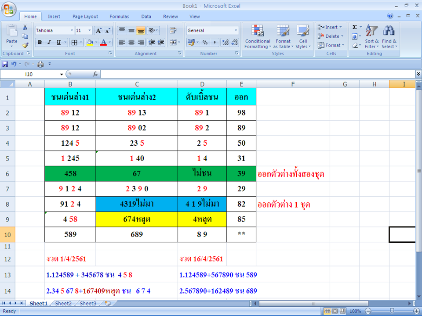422x316 pixels.
Task: Switch to Normal view in status bar
Action: 327,311
